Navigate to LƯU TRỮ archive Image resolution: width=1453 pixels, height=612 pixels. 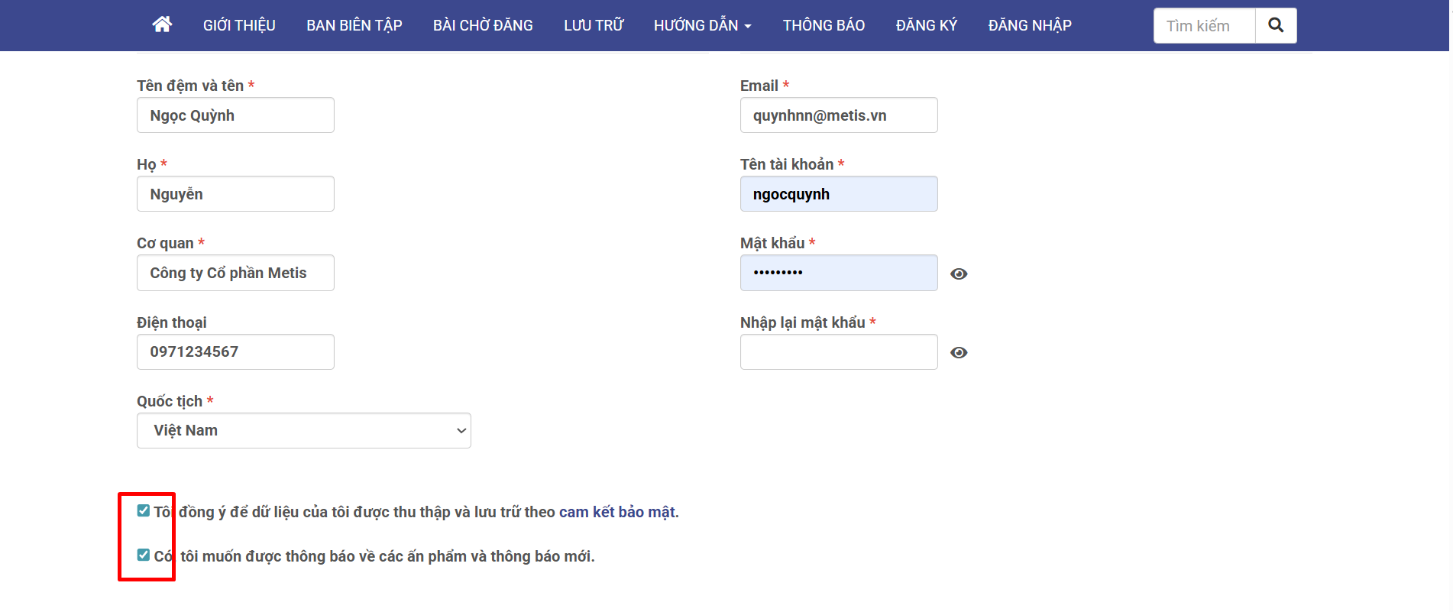tap(594, 25)
